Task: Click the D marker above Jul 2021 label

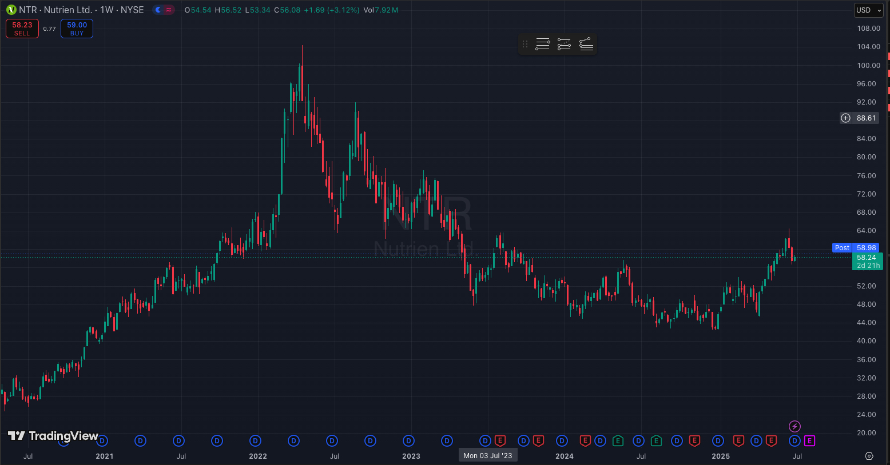Action: point(179,440)
